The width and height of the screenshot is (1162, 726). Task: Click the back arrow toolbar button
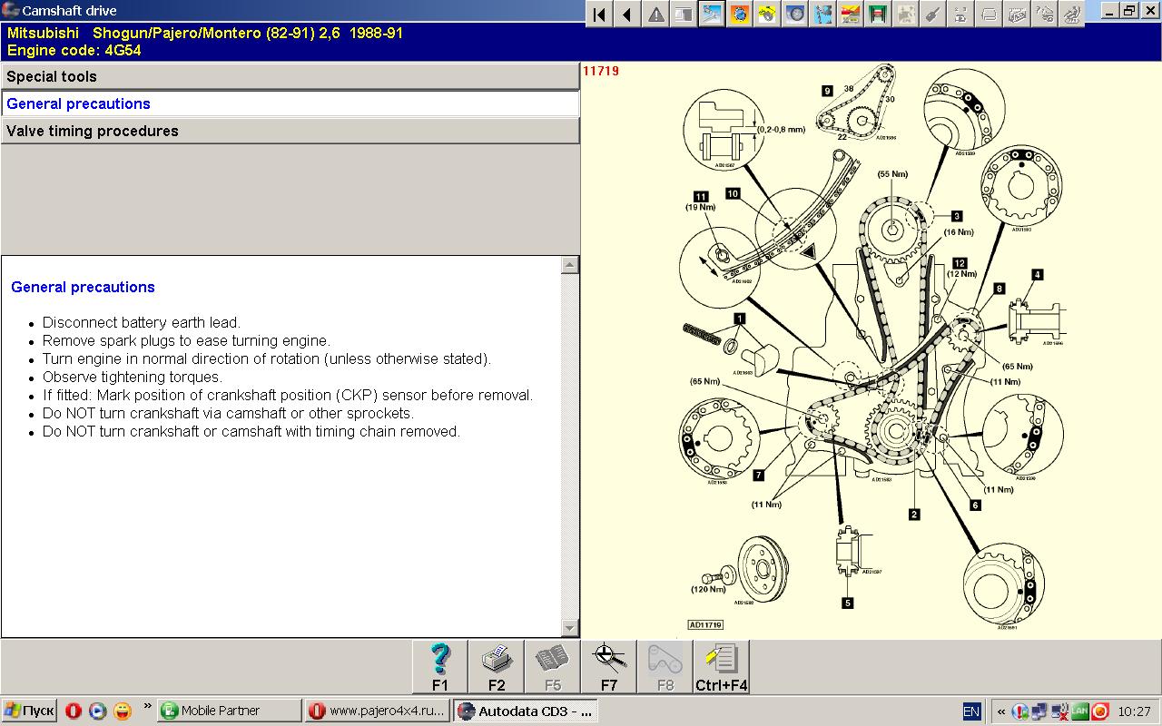[x=626, y=14]
